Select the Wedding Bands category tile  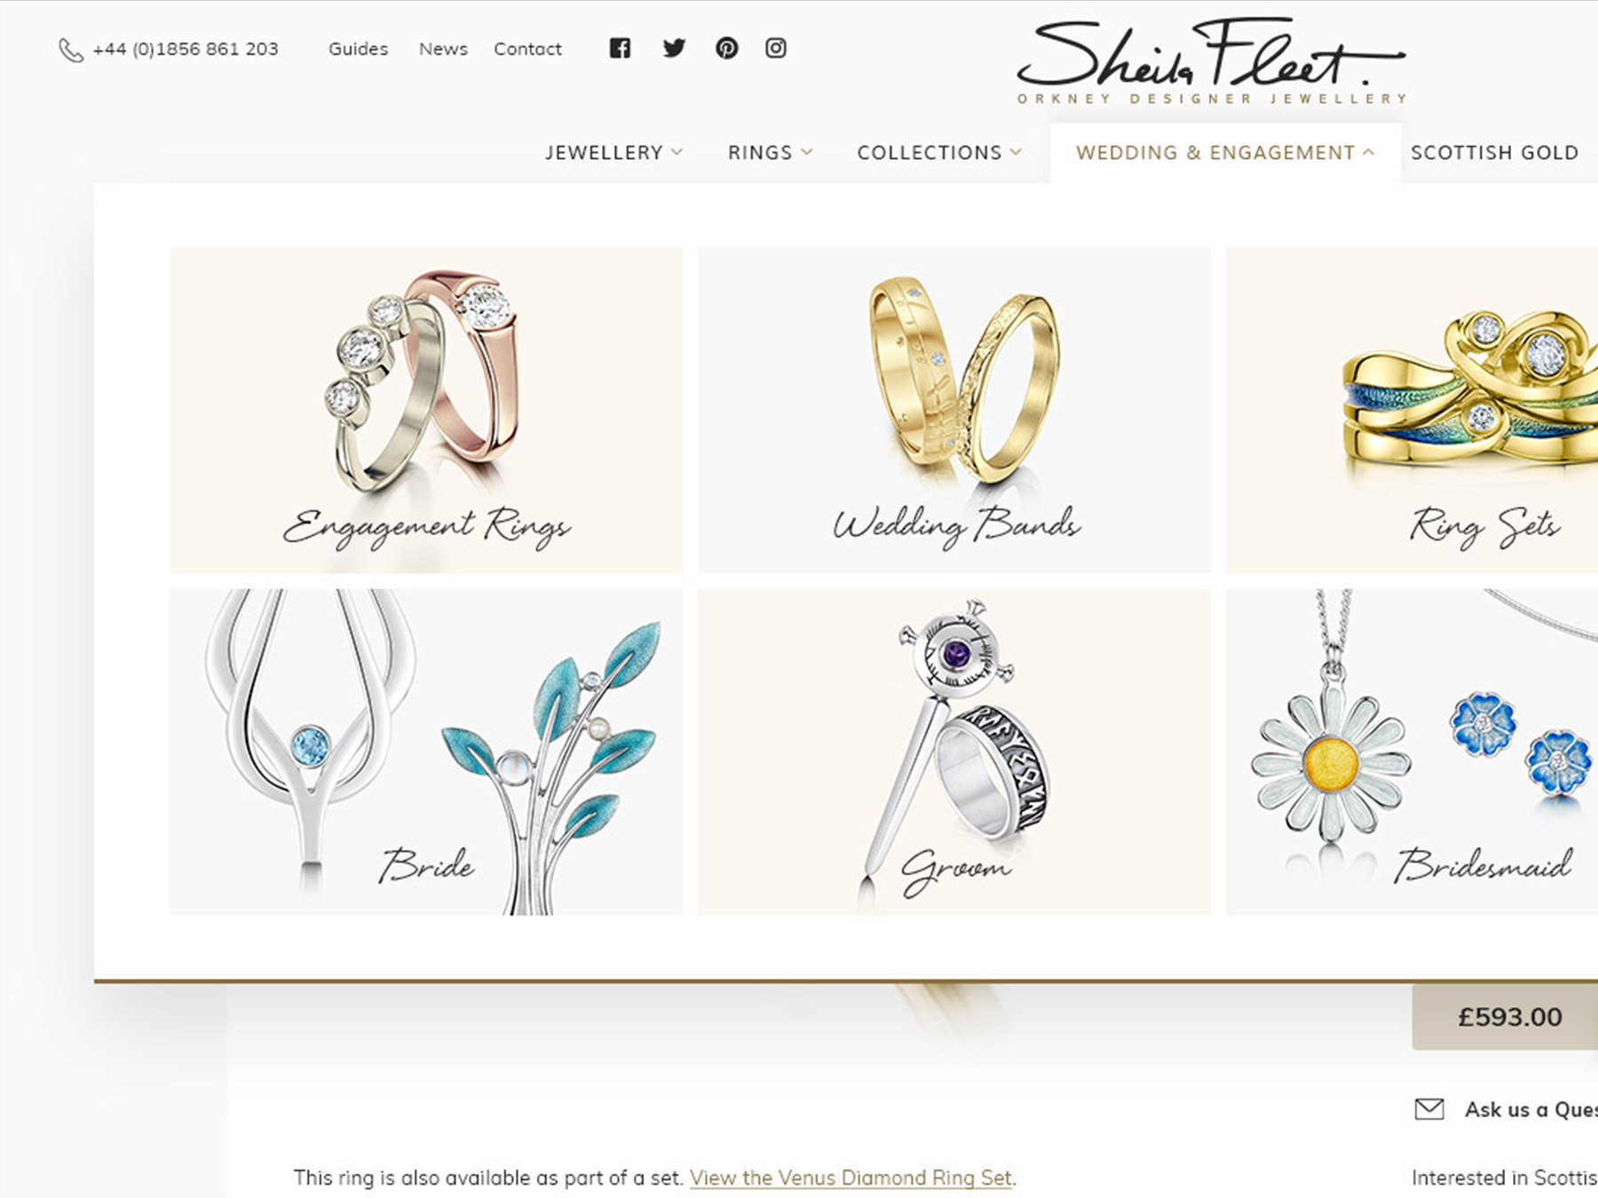(x=954, y=410)
